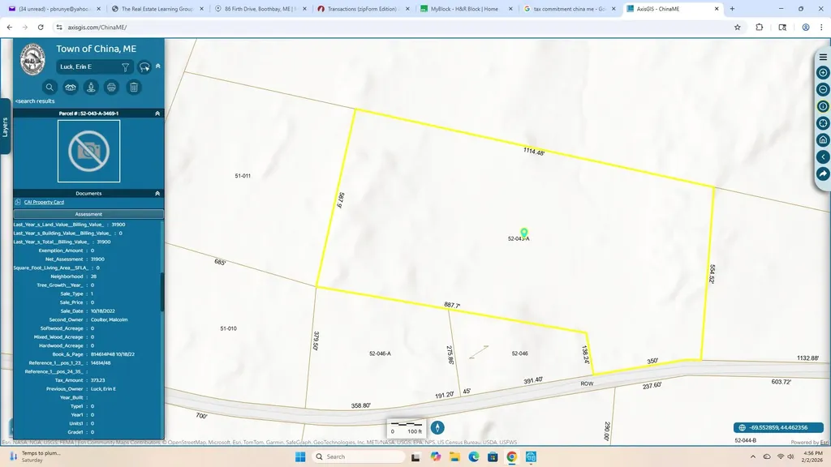Image resolution: width=831 pixels, height=467 pixels.
Task: Click Second_Owner value Coulter, Malcolm
Action: click(x=110, y=319)
